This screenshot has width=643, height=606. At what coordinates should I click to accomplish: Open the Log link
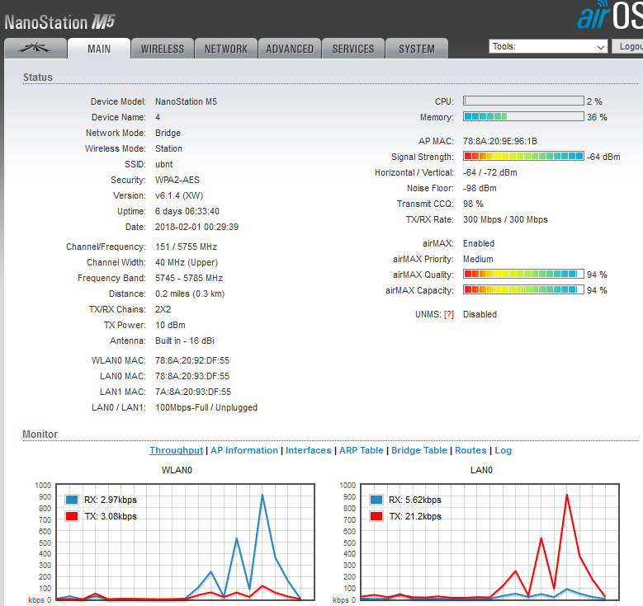pos(504,450)
